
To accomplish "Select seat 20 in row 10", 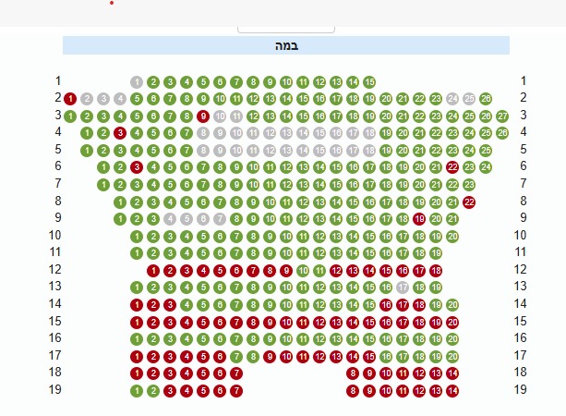I will tap(452, 237).
